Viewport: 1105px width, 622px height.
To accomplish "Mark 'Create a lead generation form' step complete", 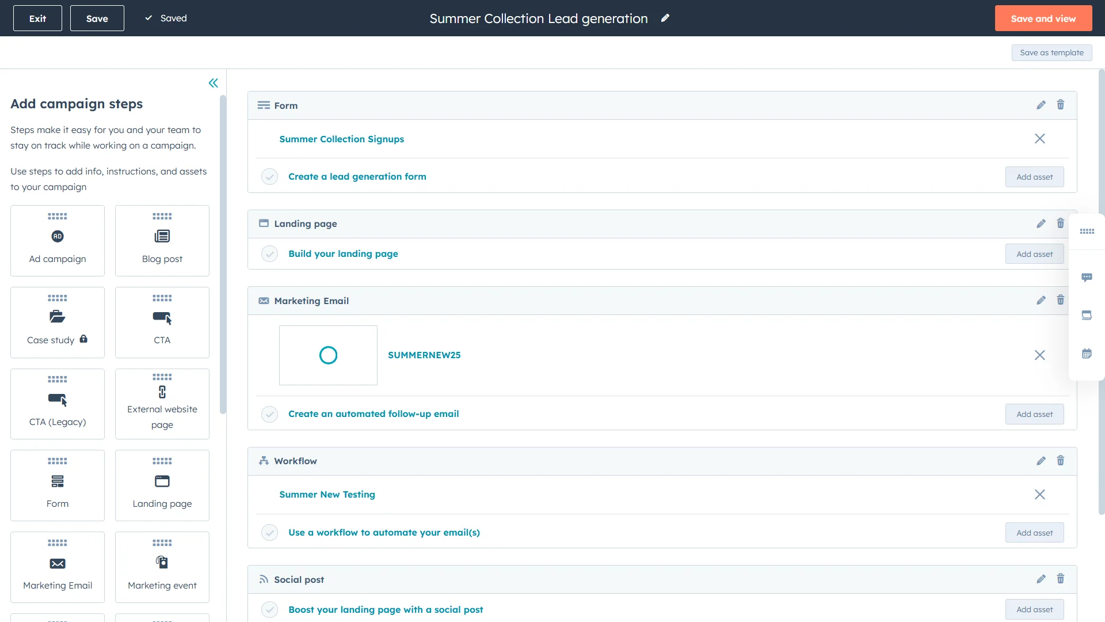I will click(269, 176).
